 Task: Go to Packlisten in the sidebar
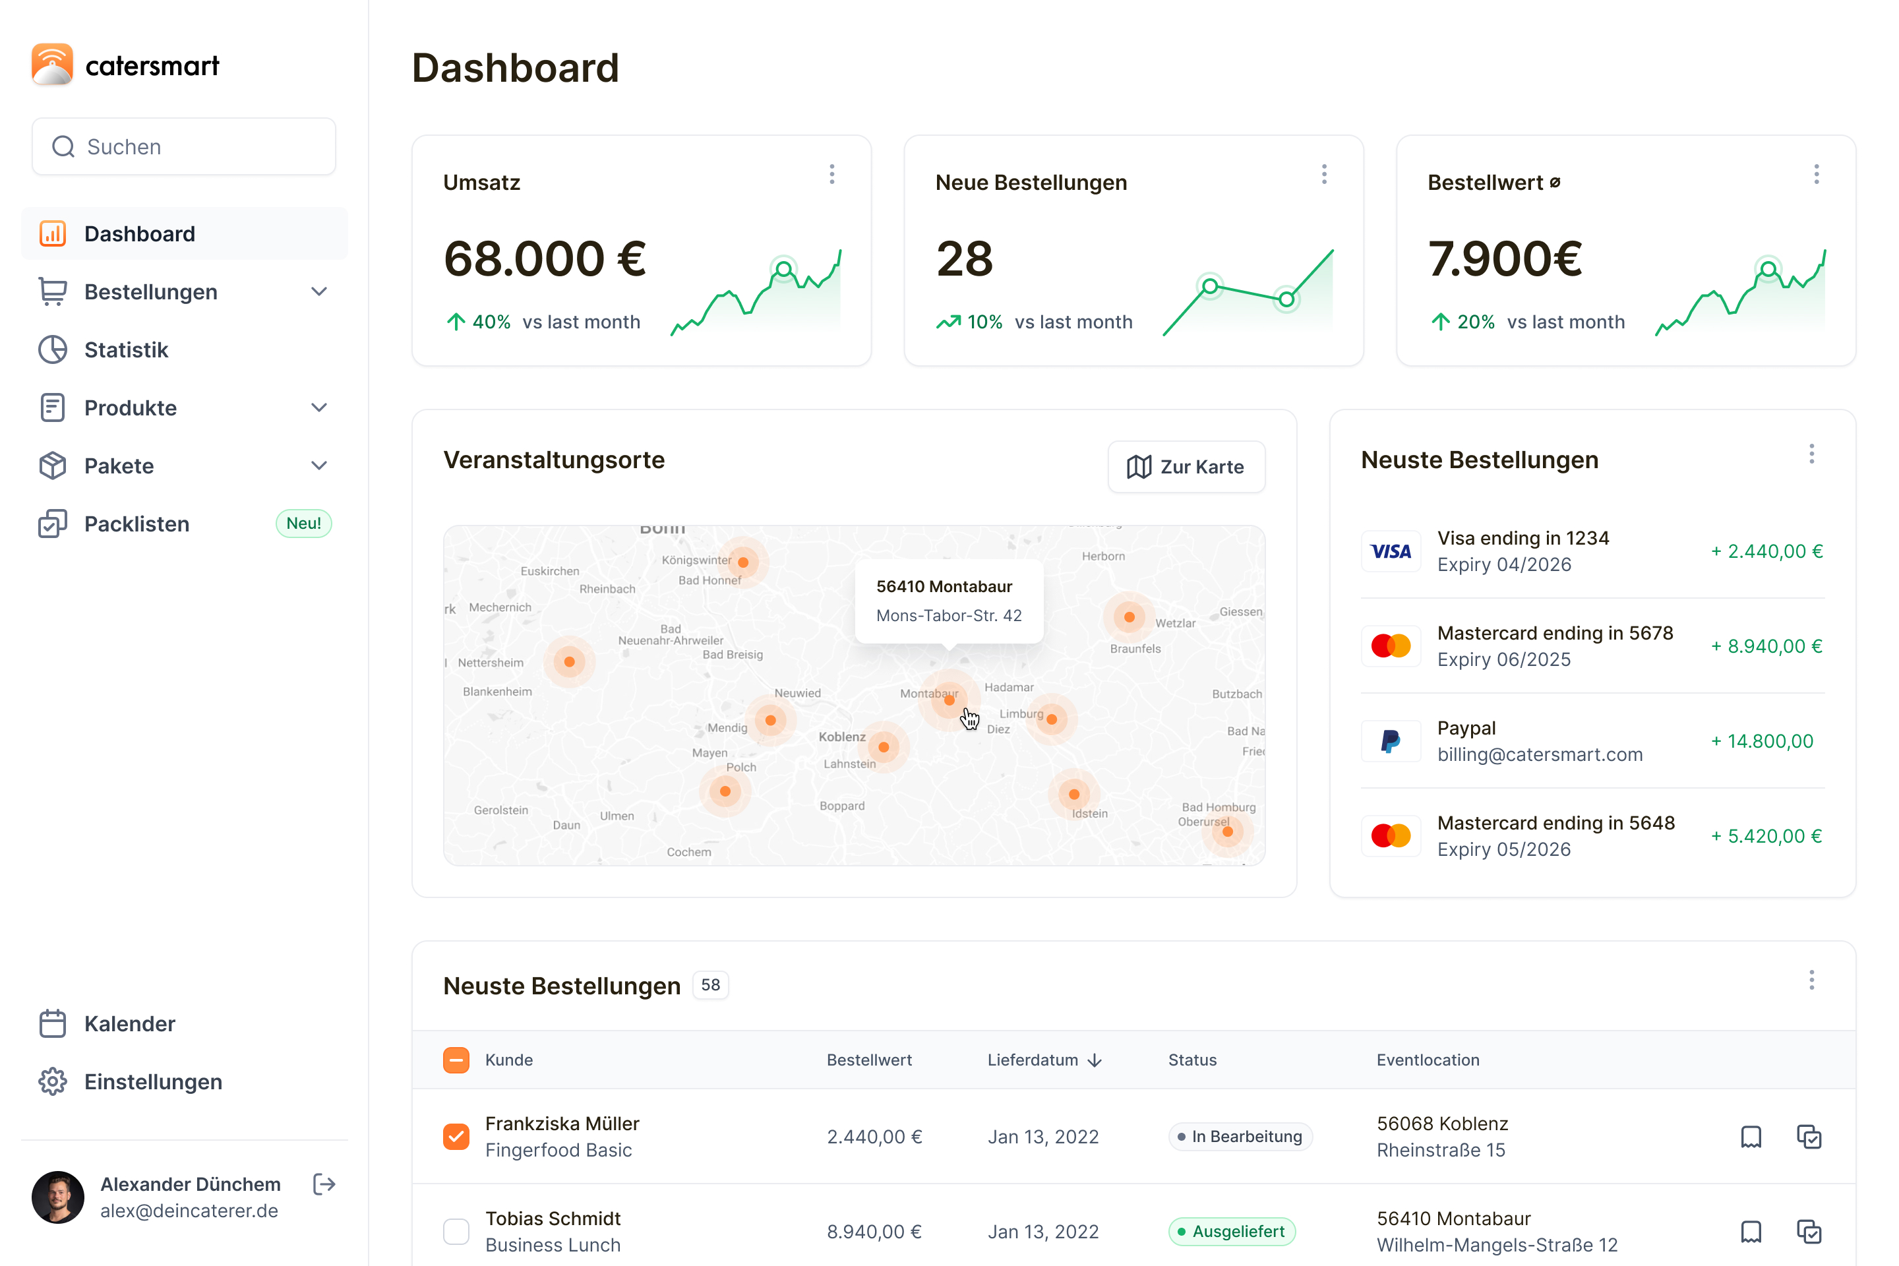(x=136, y=524)
